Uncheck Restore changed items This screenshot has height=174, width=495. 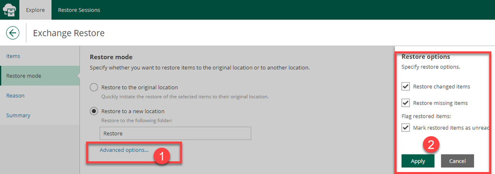pos(406,86)
